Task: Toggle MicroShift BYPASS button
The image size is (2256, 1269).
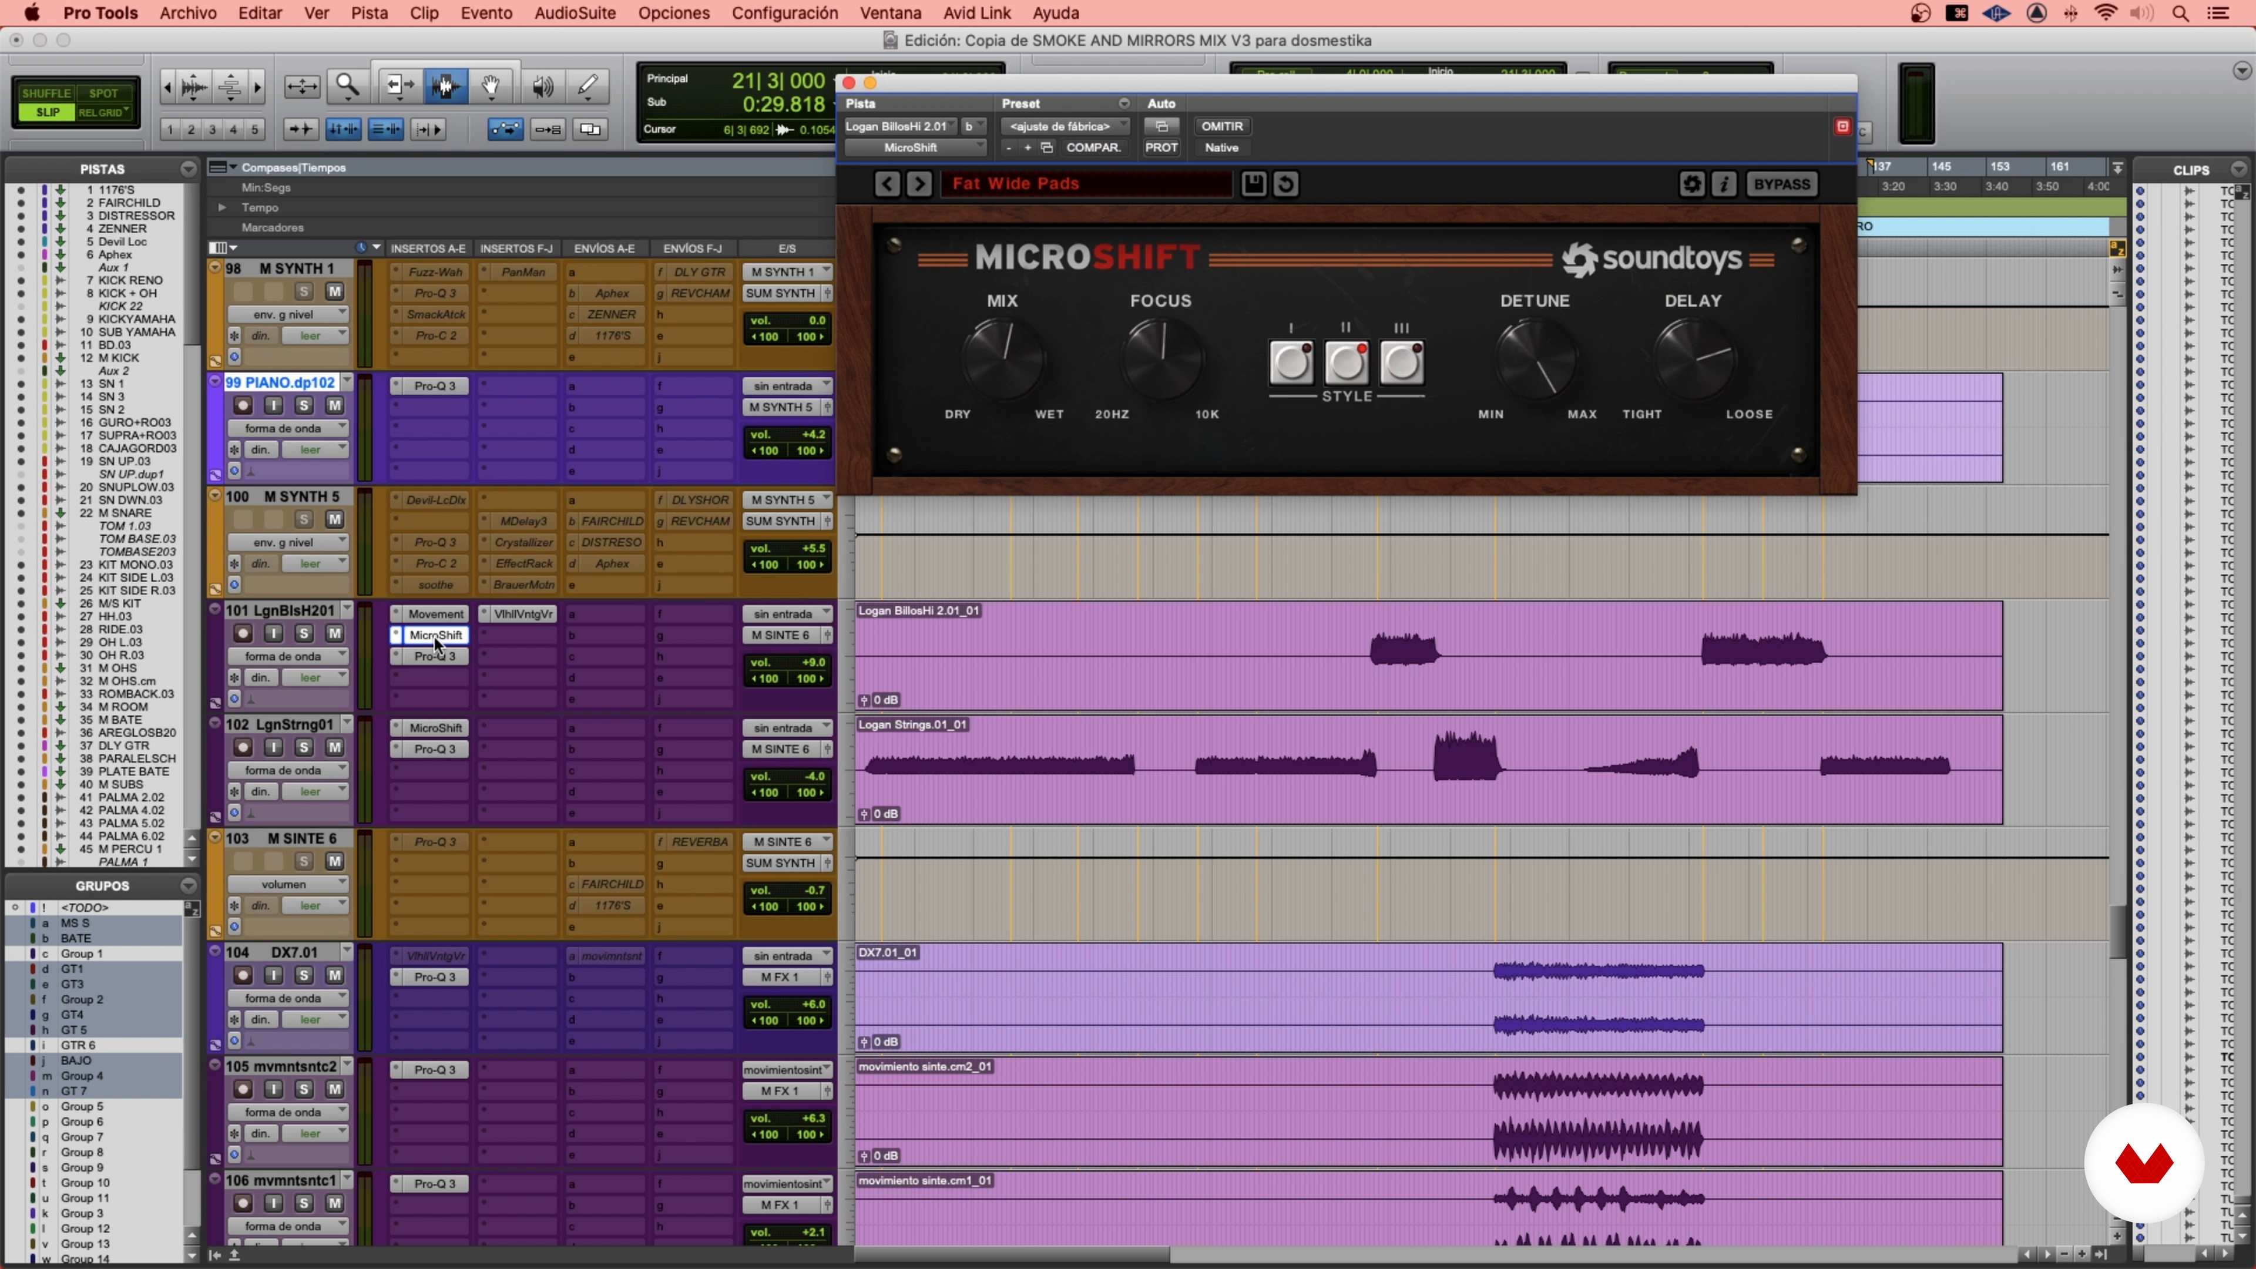Action: [1781, 184]
